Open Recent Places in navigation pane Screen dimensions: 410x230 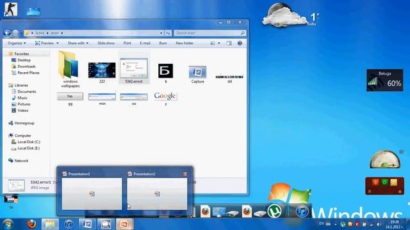28,73
